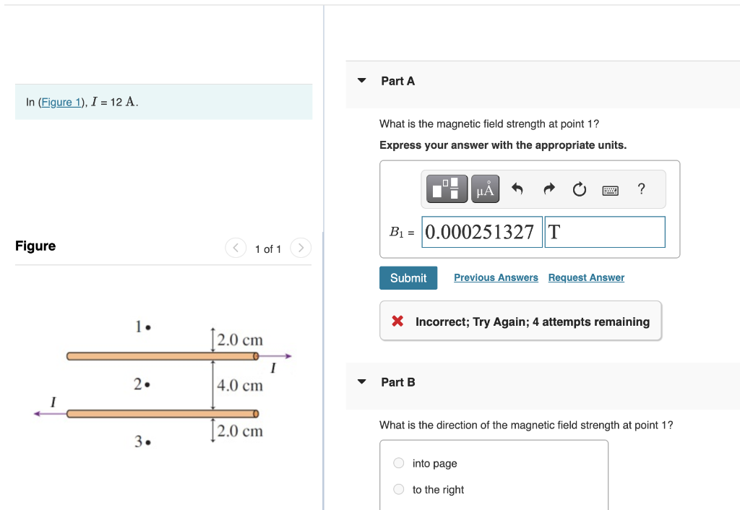Viewport: 740px width, 510px height.
Task: Click the Part B direction question text
Action: pyautogui.click(x=526, y=425)
